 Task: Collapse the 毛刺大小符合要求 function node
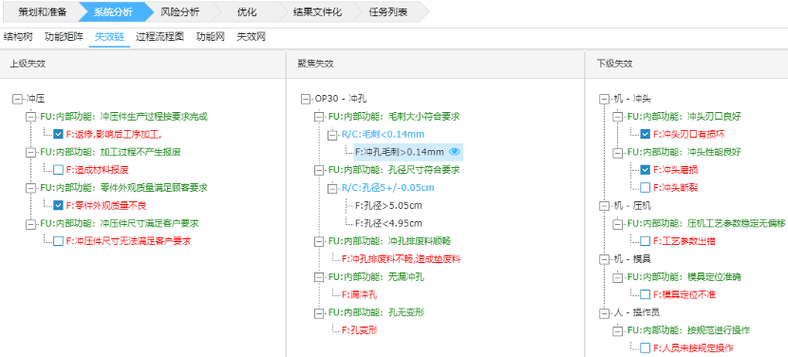pyautogui.click(x=319, y=117)
